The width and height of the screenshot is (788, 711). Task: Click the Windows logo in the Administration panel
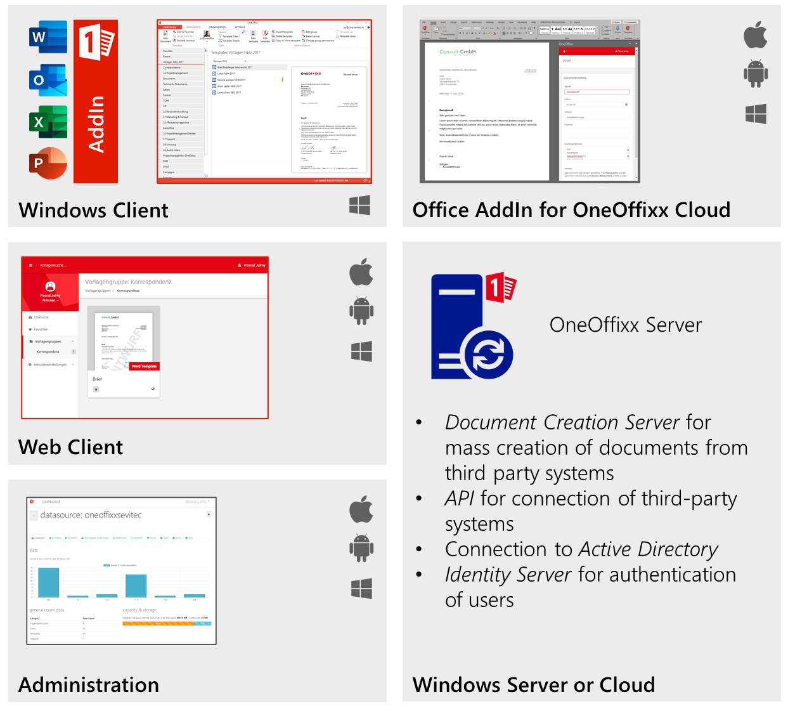(361, 589)
